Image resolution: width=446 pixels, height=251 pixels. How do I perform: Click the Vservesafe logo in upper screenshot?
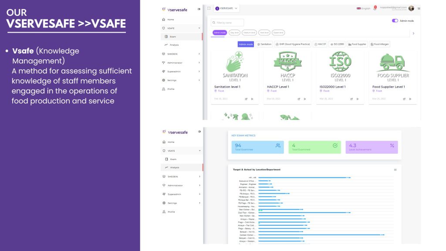click(175, 10)
